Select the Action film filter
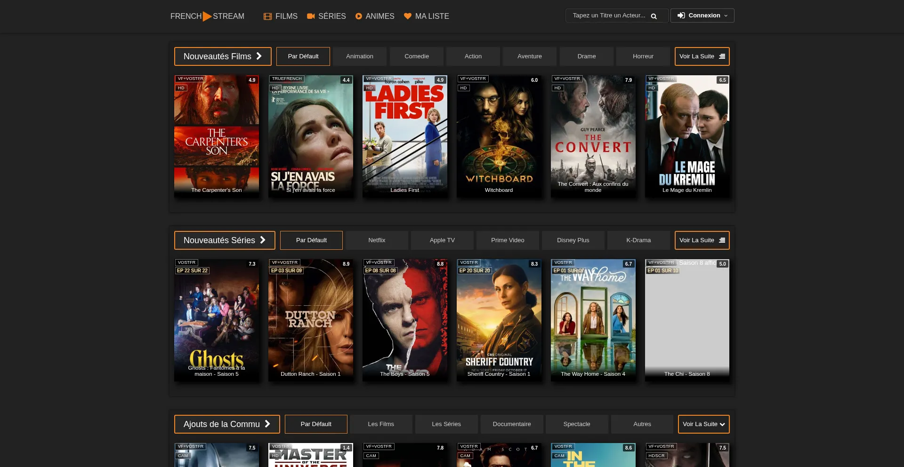 pos(473,56)
